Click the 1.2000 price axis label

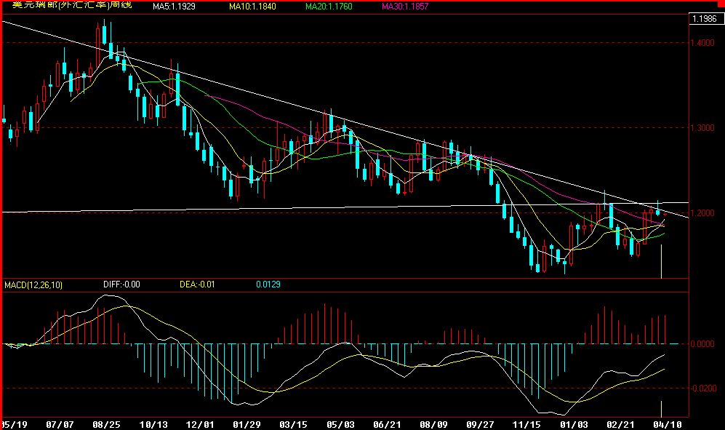(x=705, y=213)
